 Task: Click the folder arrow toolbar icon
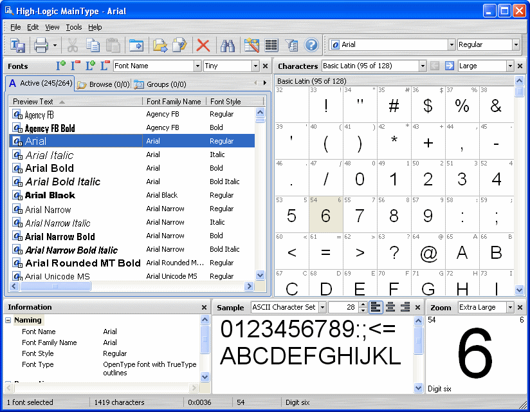[136, 45]
